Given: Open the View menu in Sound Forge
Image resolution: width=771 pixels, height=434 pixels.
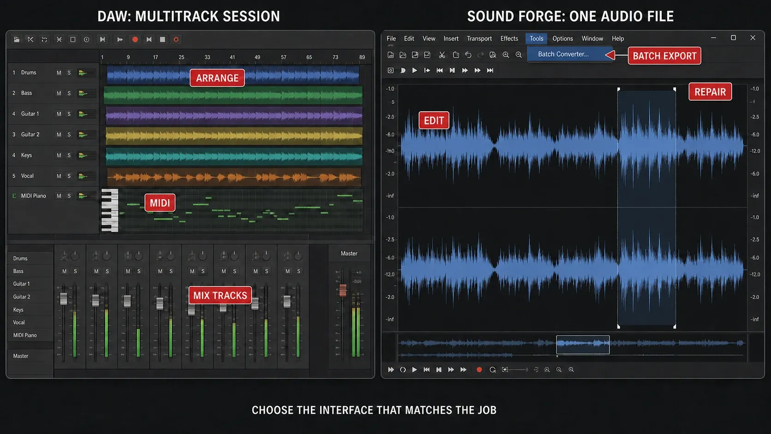Looking at the screenshot, I should click(x=429, y=39).
